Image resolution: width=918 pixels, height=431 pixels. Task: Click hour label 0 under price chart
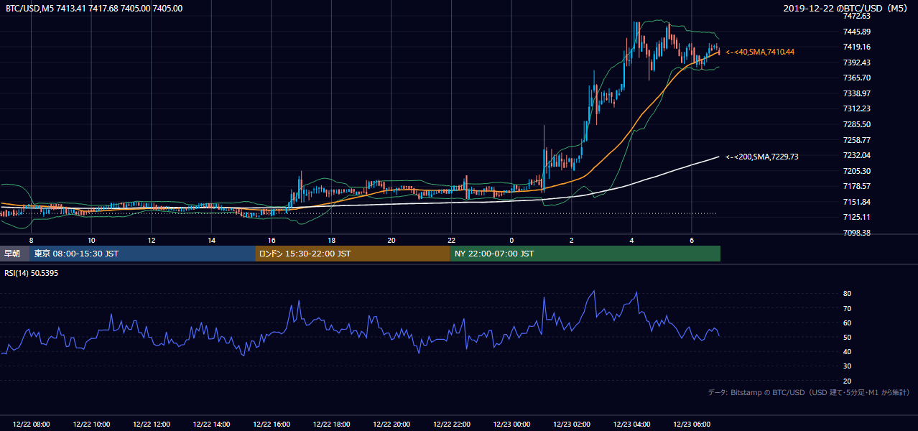pyautogui.click(x=511, y=240)
